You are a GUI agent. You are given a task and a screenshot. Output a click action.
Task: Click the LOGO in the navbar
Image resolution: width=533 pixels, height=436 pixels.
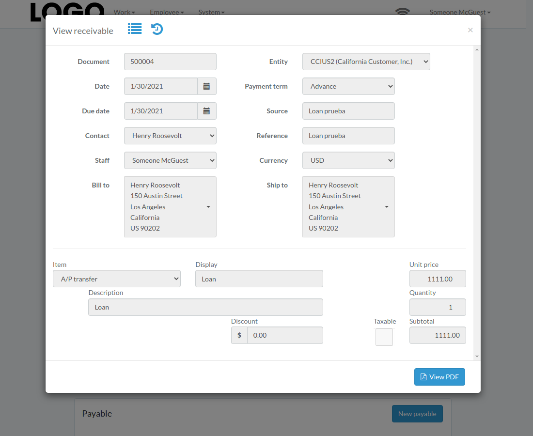67,12
